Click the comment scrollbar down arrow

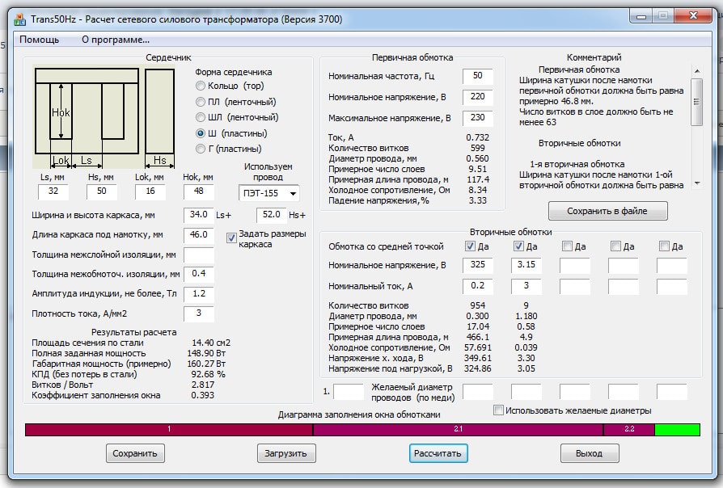coord(697,183)
